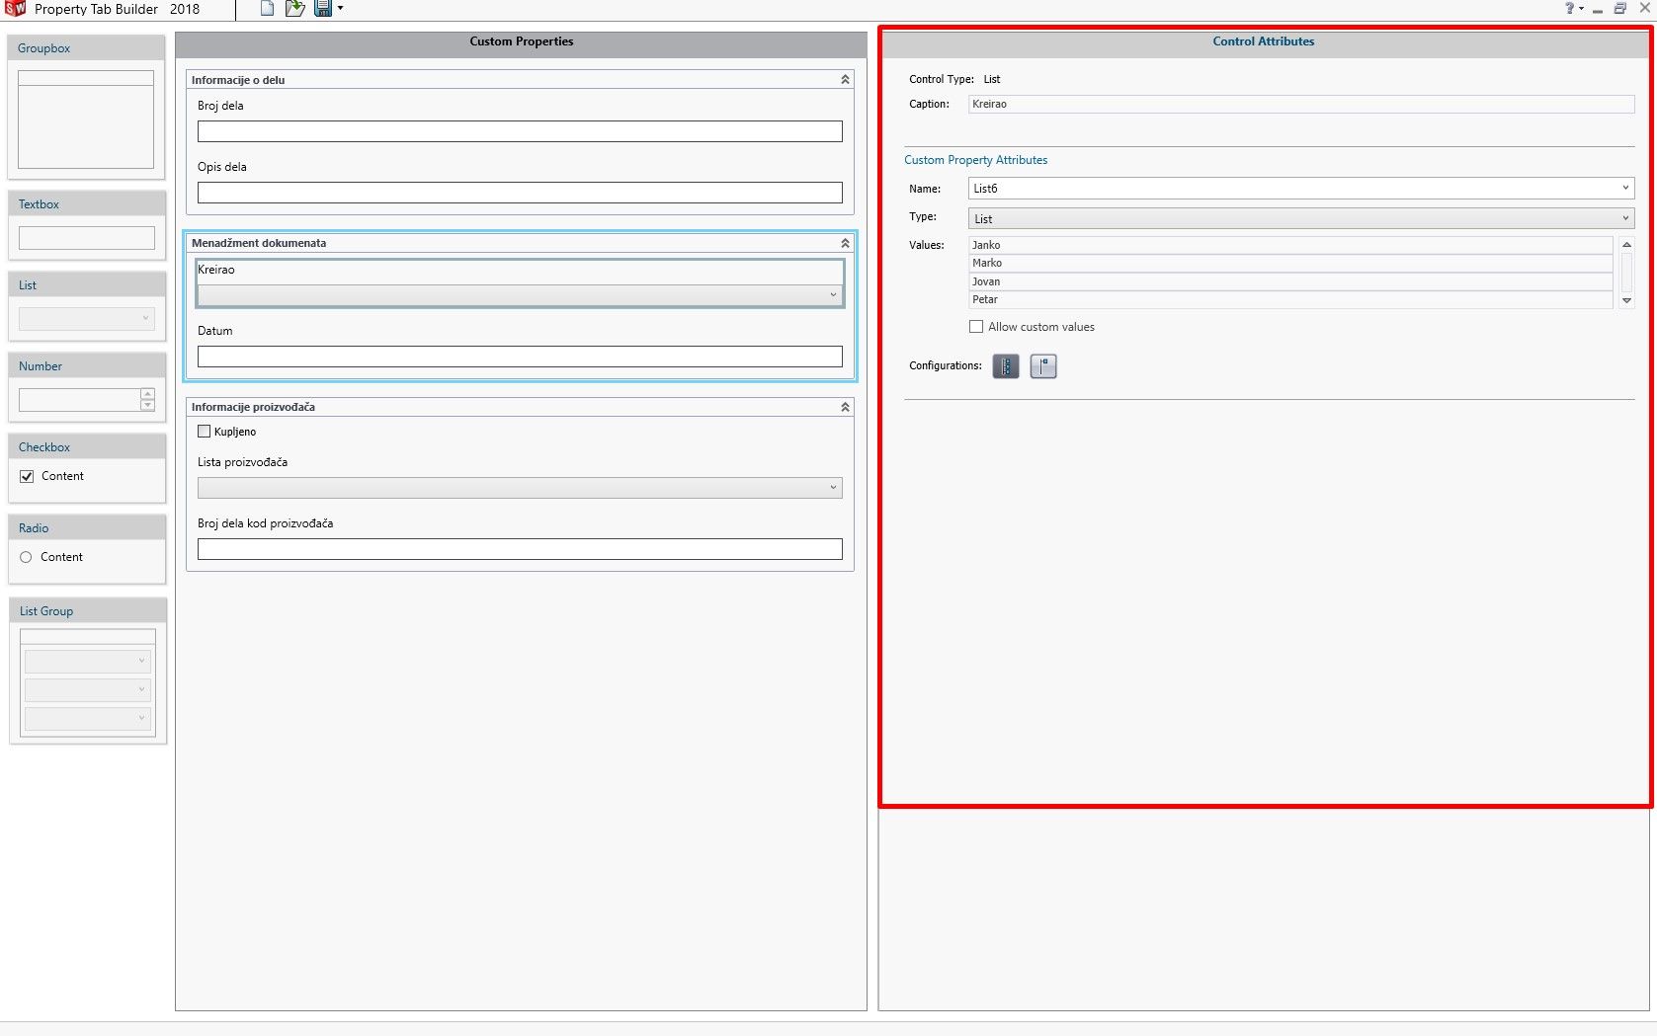Save the current property tab template
Screen dimensions: 1657x1036
click(321, 8)
